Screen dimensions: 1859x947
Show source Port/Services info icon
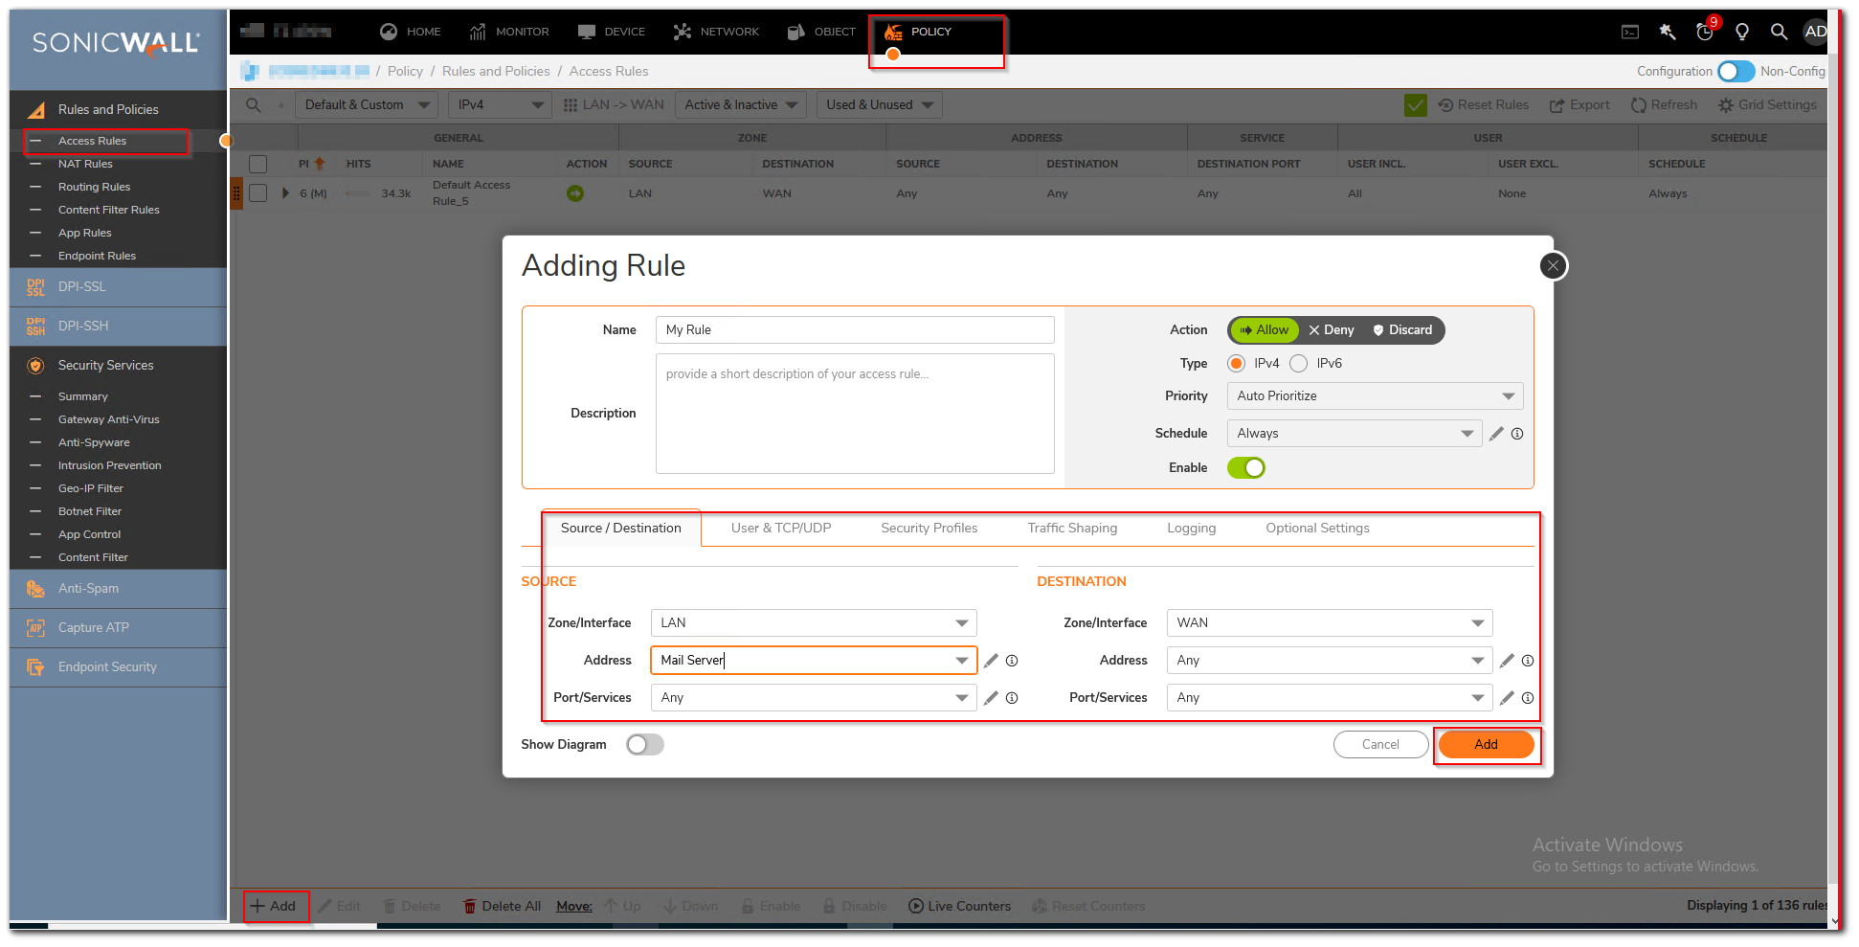point(1012,698)
